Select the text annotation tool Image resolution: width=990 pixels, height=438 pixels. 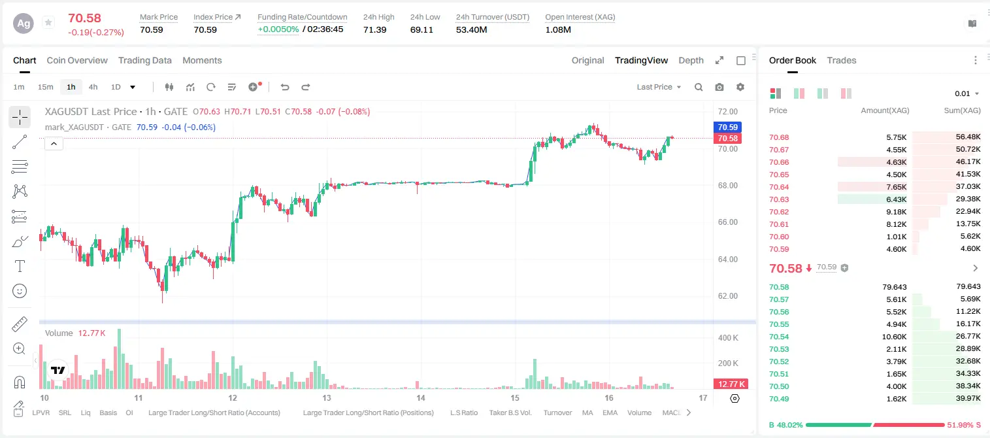tap(20, 266)
